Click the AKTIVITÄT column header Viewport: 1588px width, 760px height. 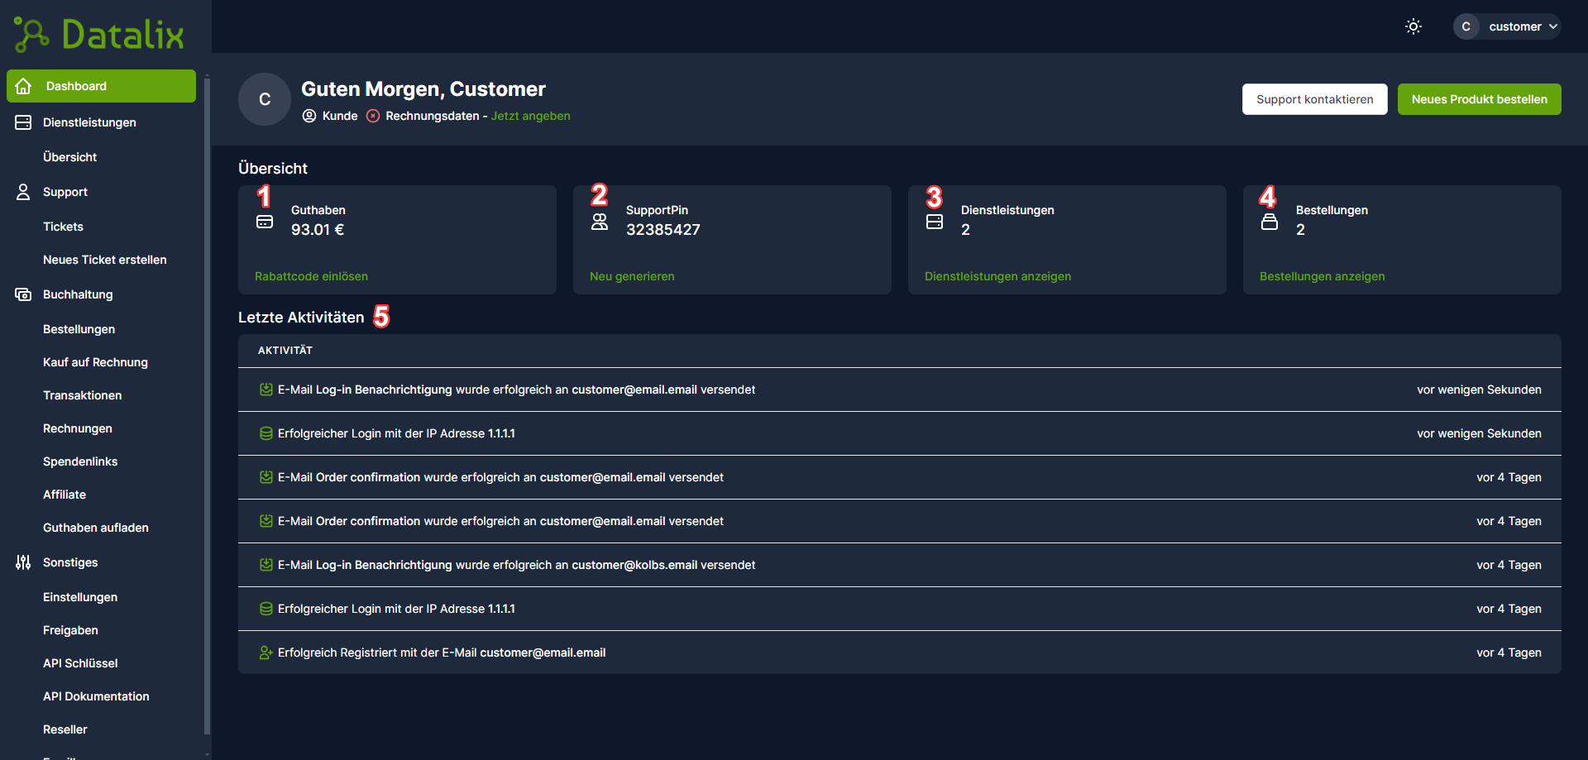click(x=285, y=351)
